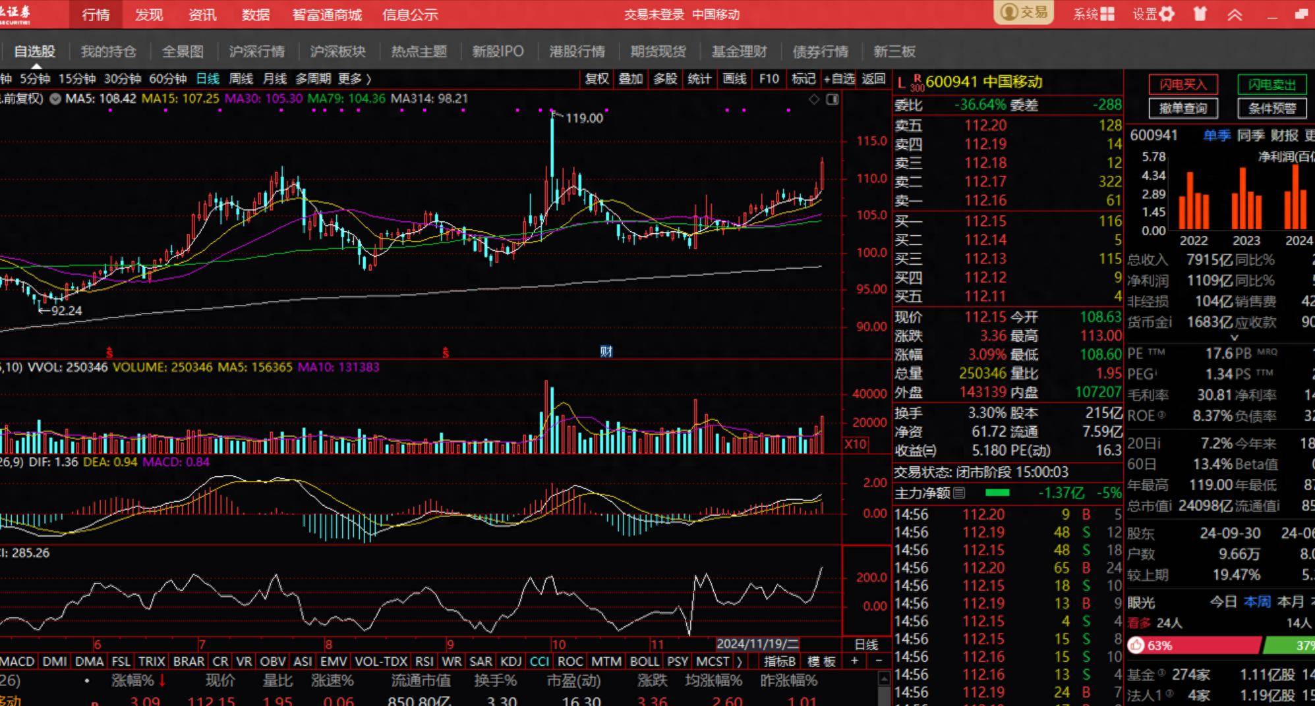Open the 智富通商城 menu

[x=327, y=14]
